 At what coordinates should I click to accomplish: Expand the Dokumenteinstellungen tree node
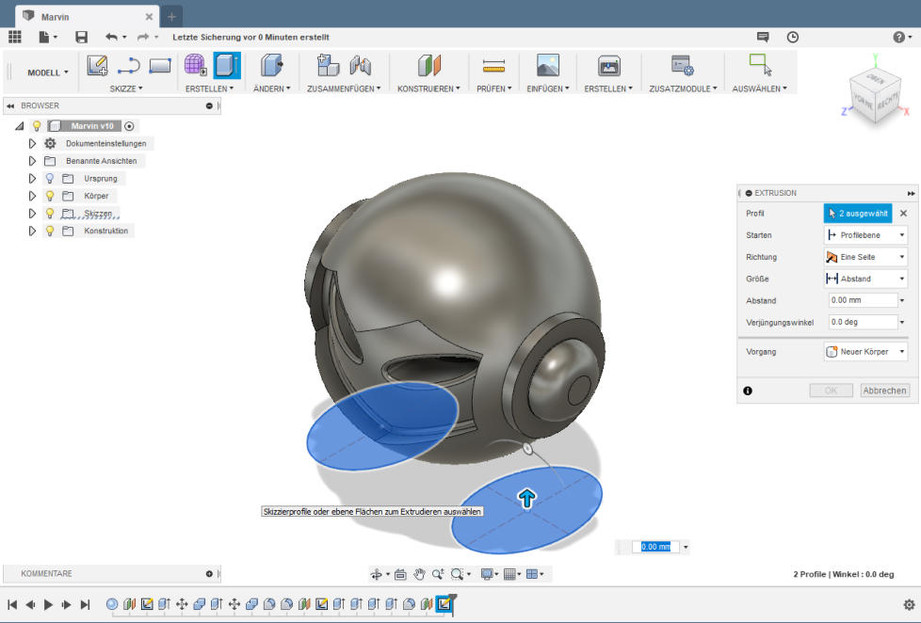click(32, 143)
